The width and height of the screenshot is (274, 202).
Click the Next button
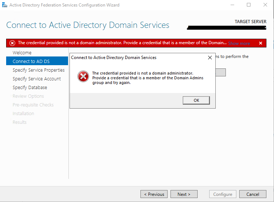[x=184, y=194]
